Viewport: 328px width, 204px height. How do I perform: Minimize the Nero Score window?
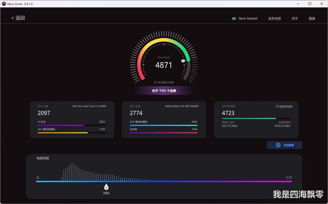pos(298,4)
